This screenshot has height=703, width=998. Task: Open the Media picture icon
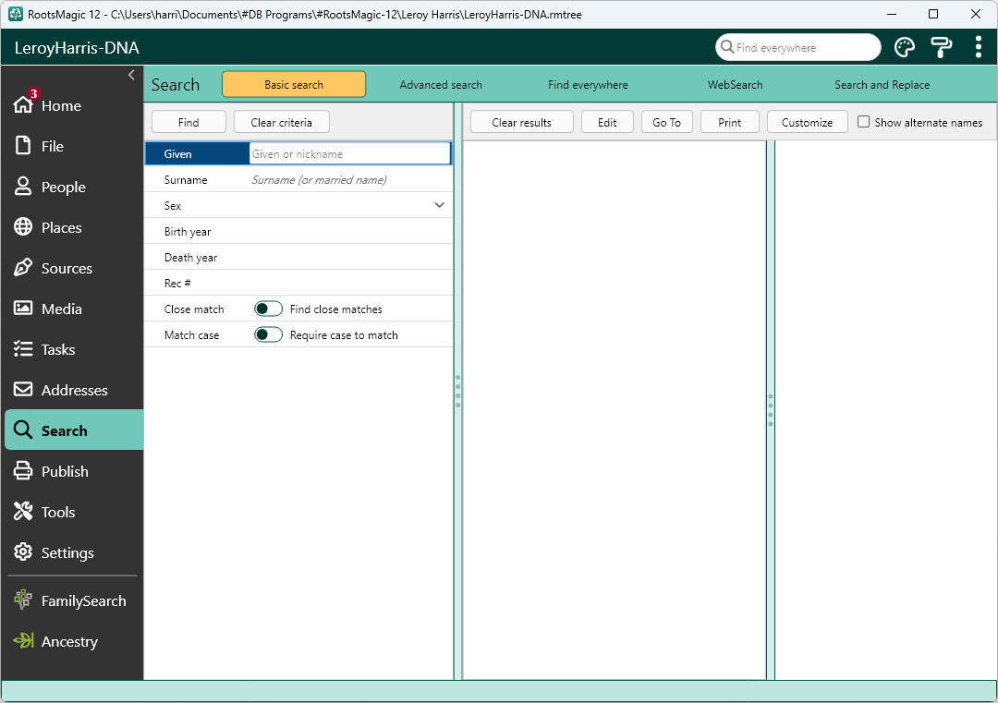[x=23, y=309]
